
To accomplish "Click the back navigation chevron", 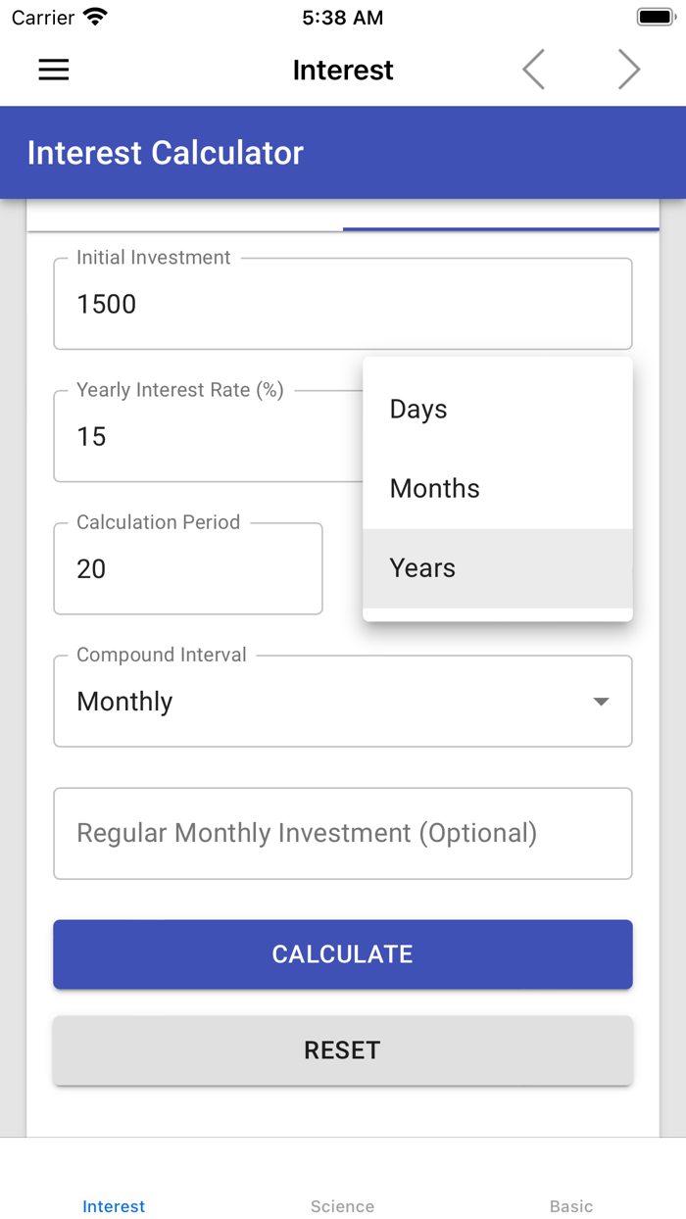I will (532, 70).
